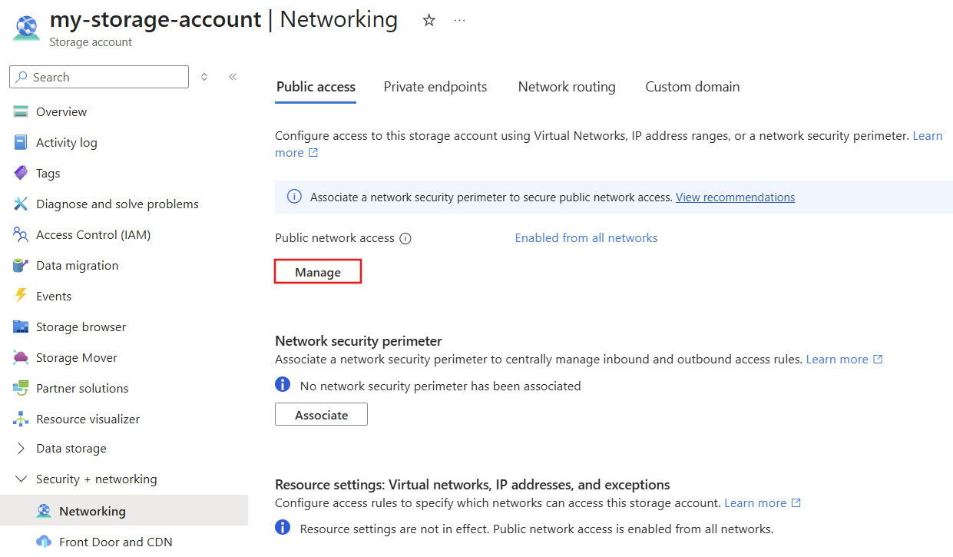Collapse the sidebar with the double chevron

point(233,76)
